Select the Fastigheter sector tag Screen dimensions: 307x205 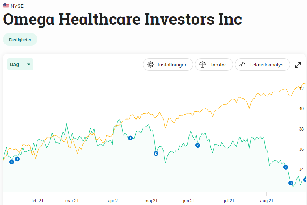tap(20, 39)
